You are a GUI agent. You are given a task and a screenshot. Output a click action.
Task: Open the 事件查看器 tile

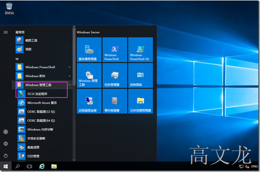(x=115, y=101)
